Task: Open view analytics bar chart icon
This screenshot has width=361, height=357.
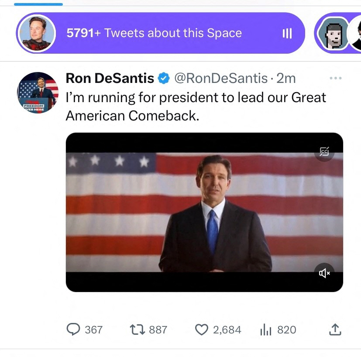Action: click(266, 330)
